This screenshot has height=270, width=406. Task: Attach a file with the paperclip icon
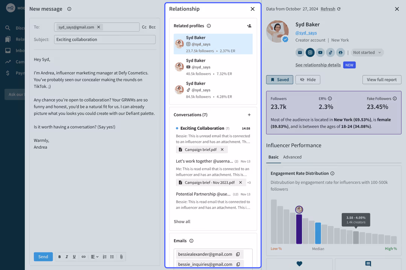[x=121, y=257]
